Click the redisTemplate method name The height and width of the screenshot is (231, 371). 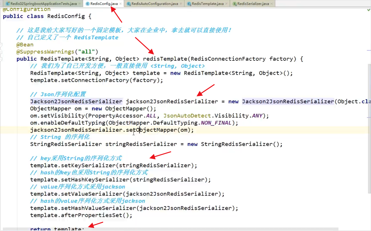(165, 59)
